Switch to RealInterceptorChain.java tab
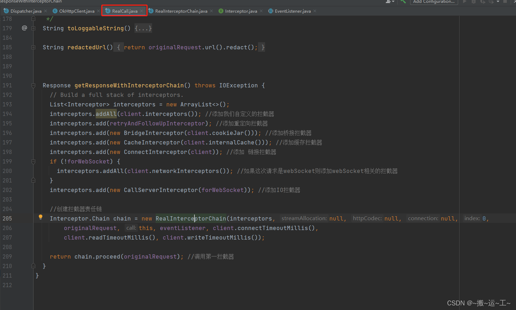 (x=181, y=11)
